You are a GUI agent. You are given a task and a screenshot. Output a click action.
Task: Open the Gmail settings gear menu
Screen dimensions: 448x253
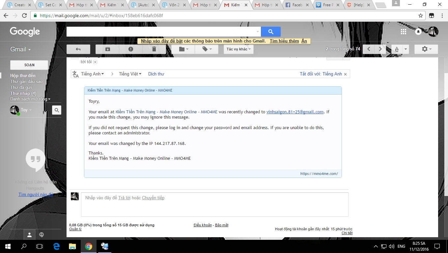(426, 49)
